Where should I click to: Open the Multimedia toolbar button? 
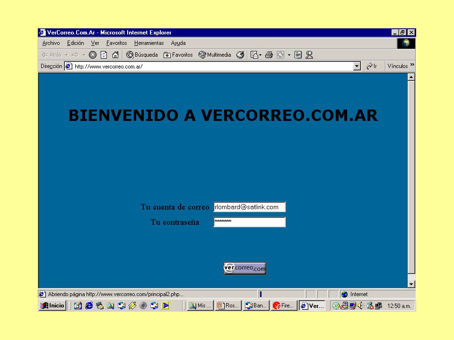[215, 55]
